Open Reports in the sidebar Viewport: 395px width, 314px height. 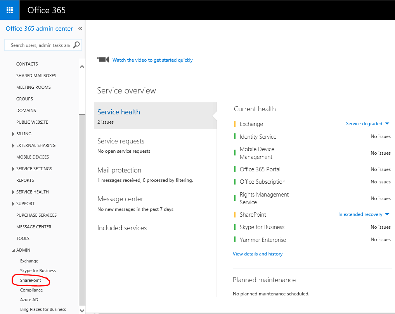[x=25, y=180]
